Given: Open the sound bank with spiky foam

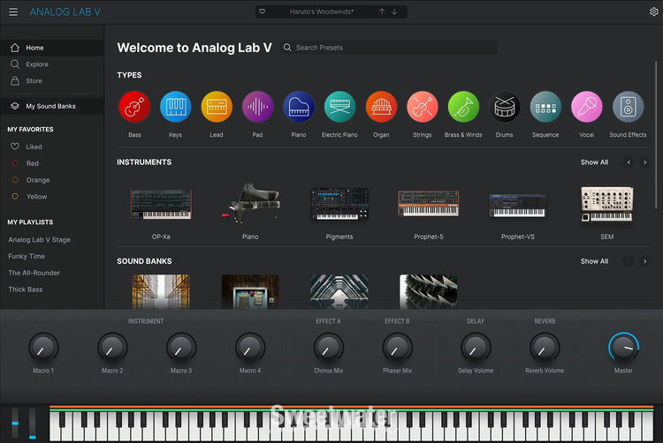Looking at the screenshot, I should pos(429,292).
